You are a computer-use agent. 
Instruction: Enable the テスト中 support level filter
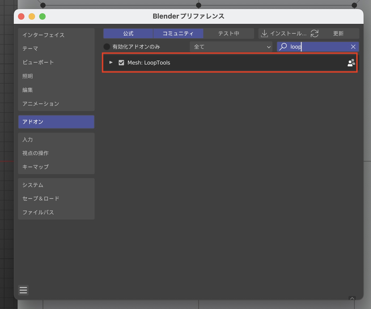point(228,33)
